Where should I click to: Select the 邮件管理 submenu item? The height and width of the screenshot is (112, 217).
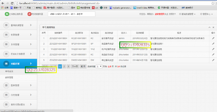pyautogui.click(x=9, y=78)
